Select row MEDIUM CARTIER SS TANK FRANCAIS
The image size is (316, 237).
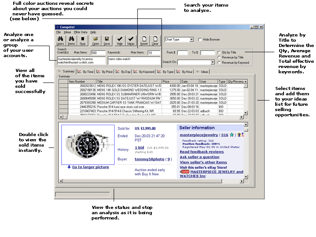tap(151, 103)
